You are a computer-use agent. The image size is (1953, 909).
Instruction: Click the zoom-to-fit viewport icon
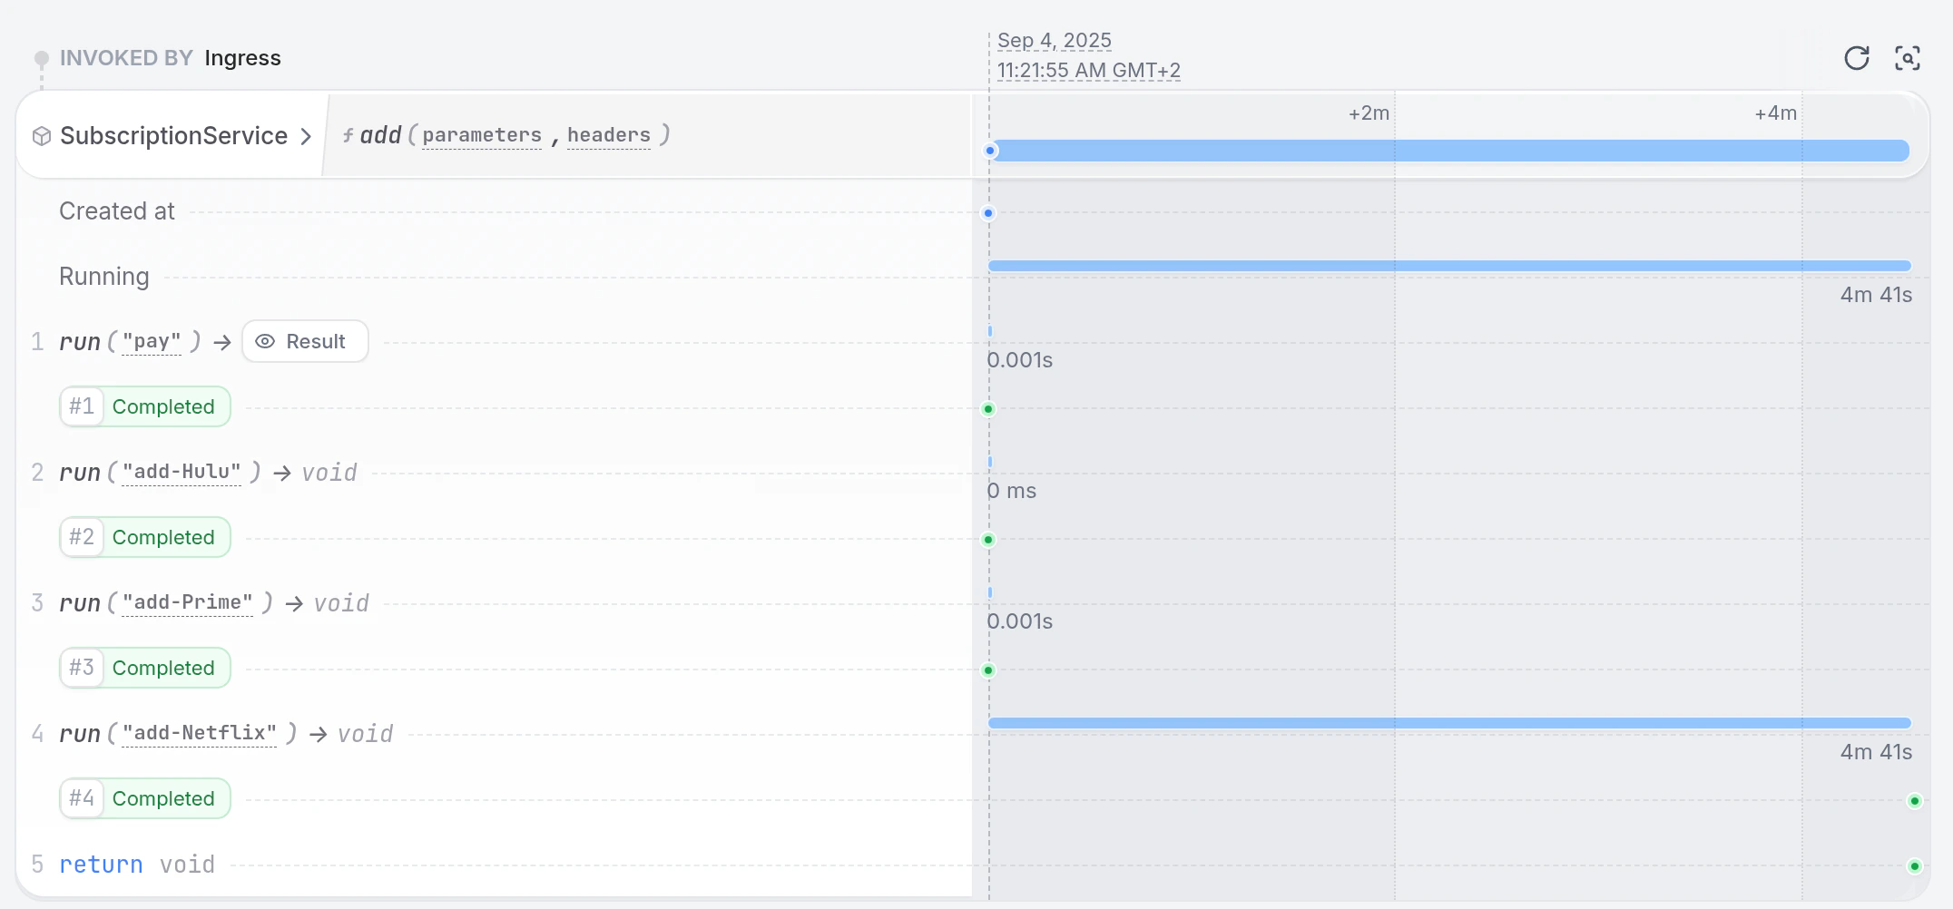click(1908, 58)
